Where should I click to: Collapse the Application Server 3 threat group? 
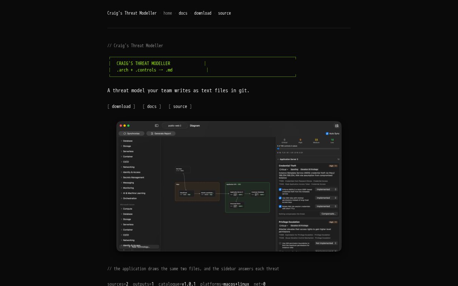(278, 159)
